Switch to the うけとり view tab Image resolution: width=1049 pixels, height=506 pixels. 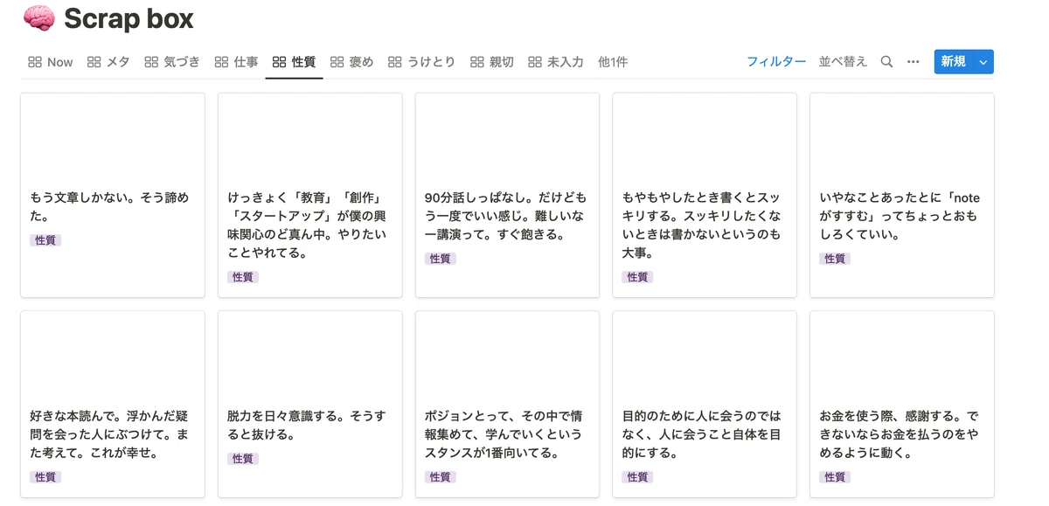[x=422, y=62]
